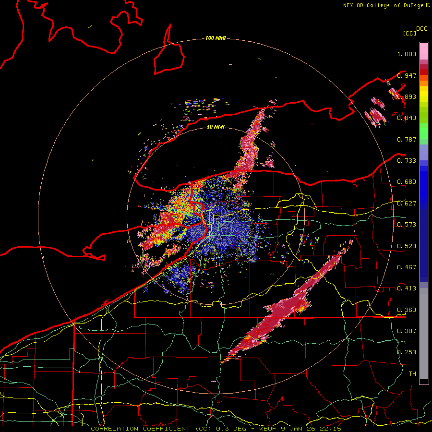Click the 0.573 scale value
The width and height of the screenshot is (432, 432).
point(407,225)
